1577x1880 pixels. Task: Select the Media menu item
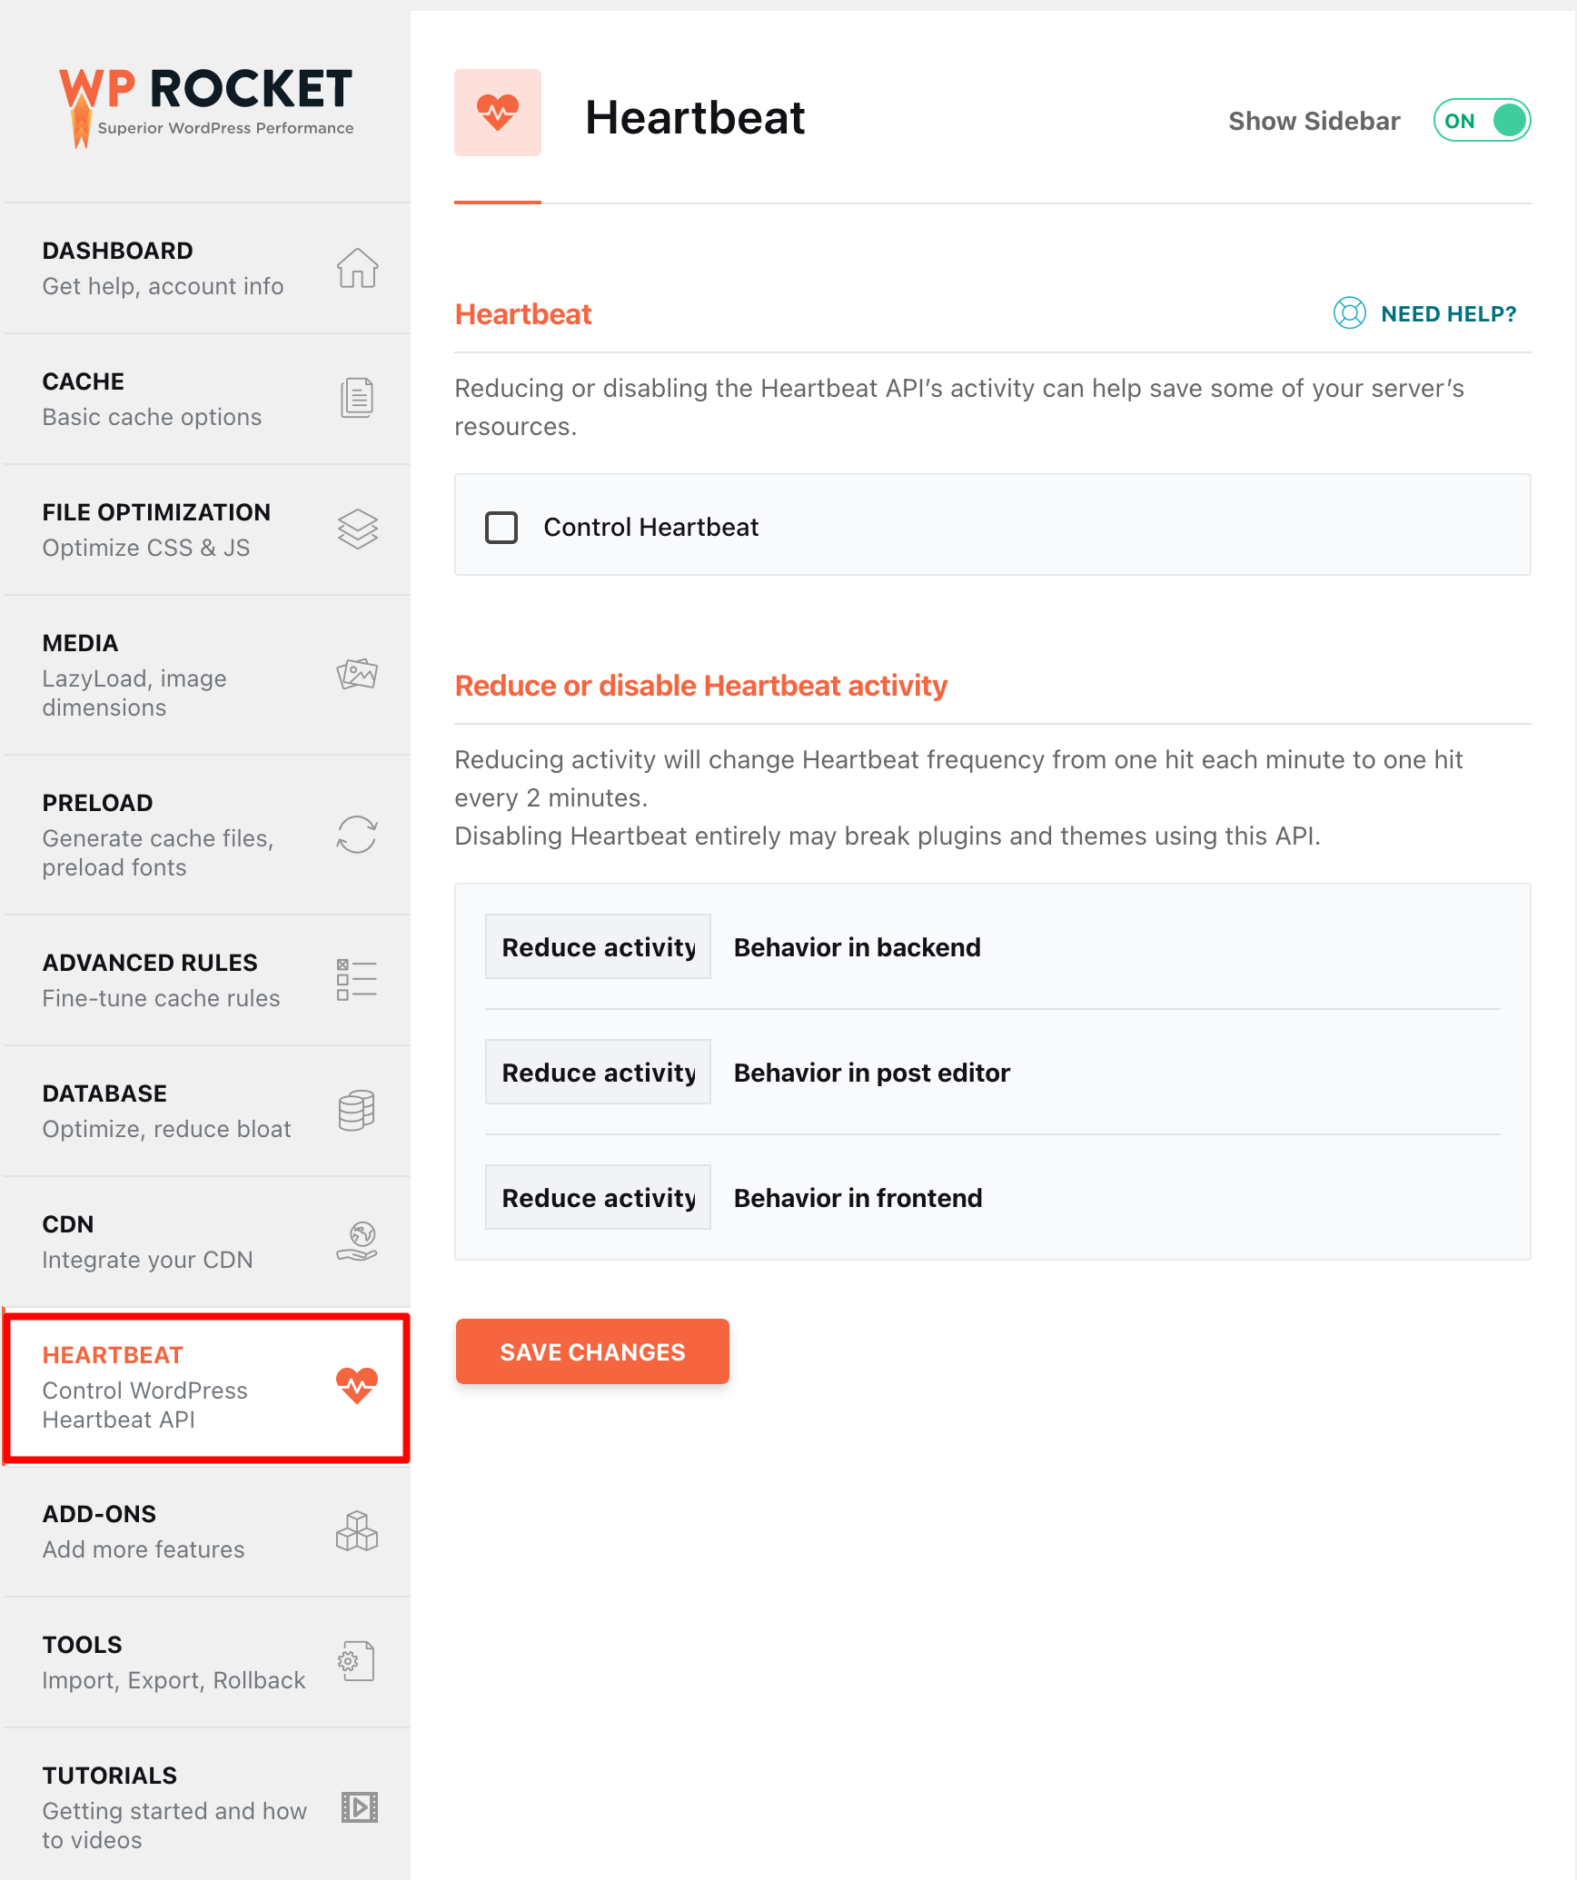coord(206,675)
